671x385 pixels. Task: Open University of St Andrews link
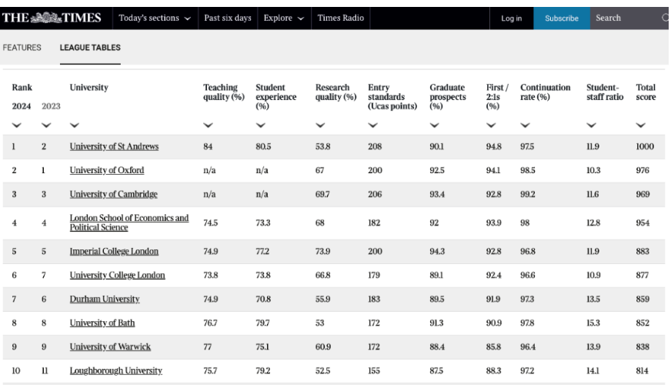point(114,146)
